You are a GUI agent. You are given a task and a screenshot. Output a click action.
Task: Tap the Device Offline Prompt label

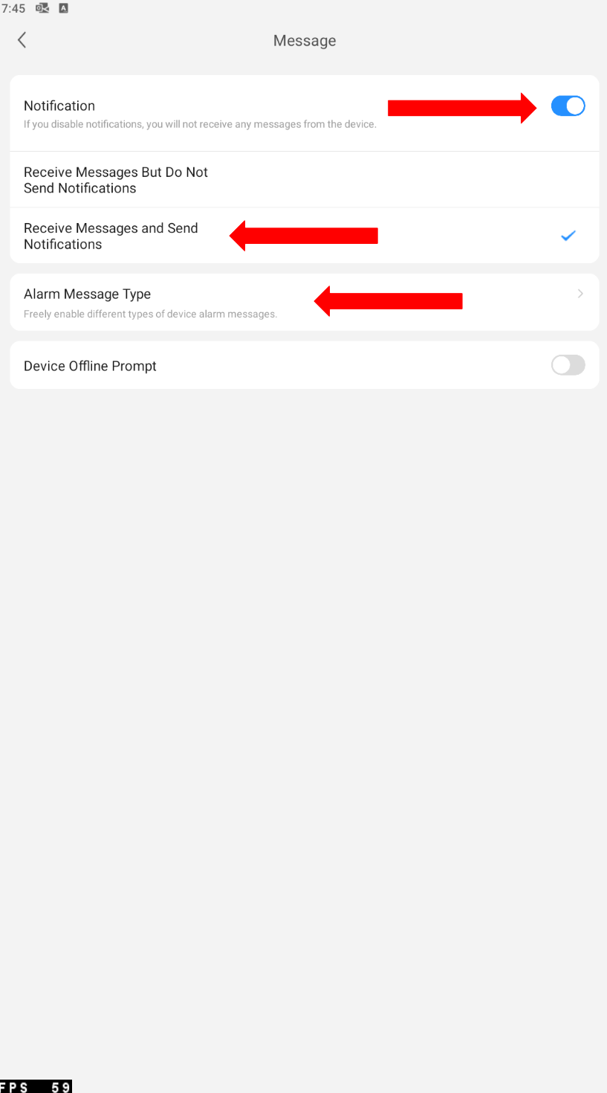[x=90, y=366]
